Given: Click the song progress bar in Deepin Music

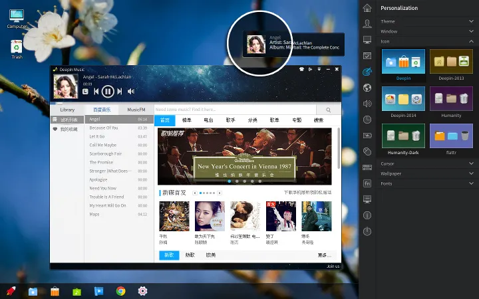Looking at the screenshot, I should pyautogui.click(x=196, y=102).
